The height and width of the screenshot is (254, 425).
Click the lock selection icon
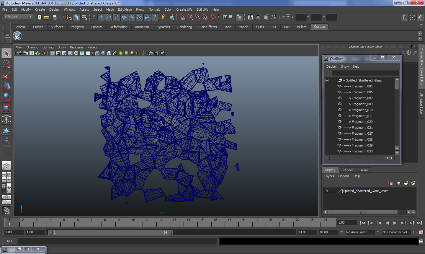point(163,17)
